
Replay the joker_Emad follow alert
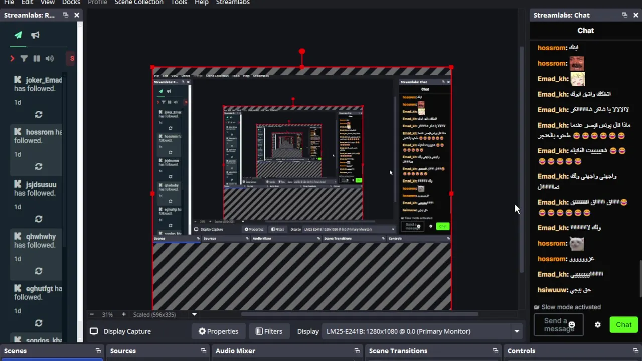[x=39, y=115]
